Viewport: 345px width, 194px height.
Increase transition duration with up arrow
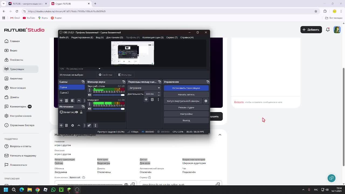[159, 93]
